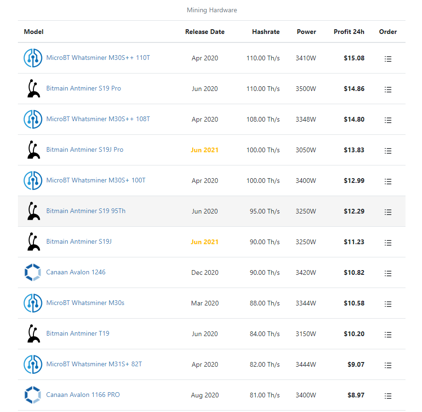Select the $8.97 profit value
This screenshot has height=412, width=422.
click(x=356, y=395)
